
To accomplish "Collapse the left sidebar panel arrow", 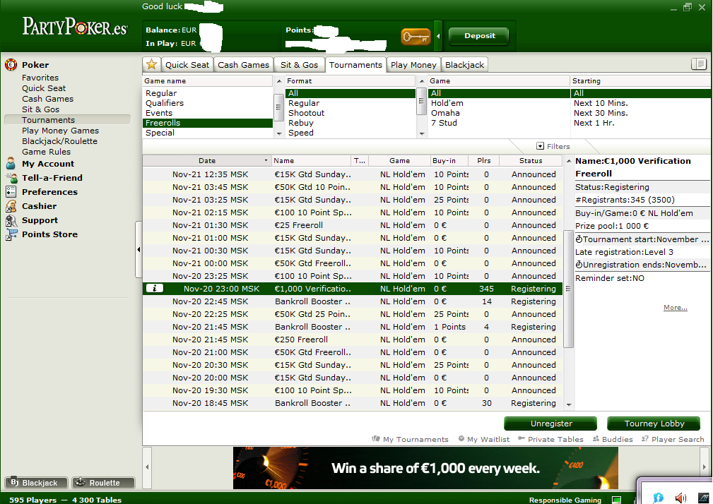I will point(139,249).
